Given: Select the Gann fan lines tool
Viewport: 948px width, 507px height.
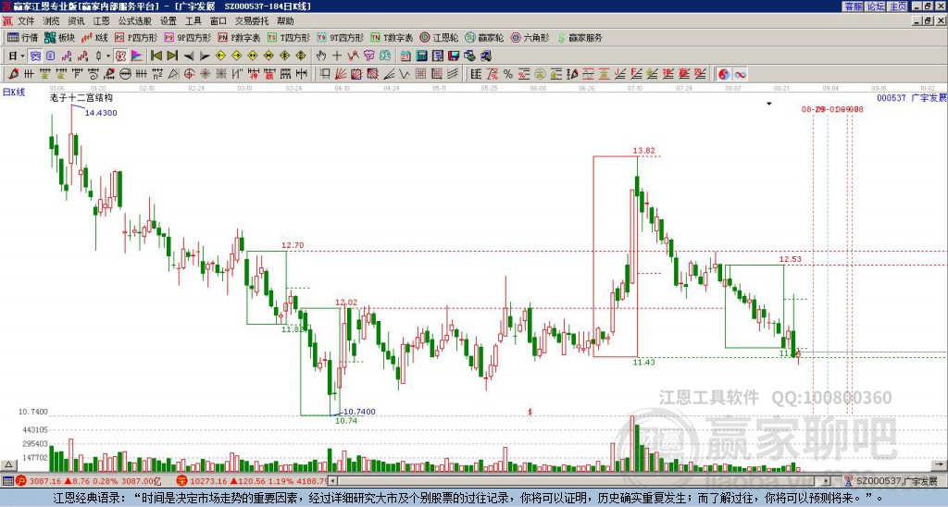Looking at the screenshot, I should 341,74.
